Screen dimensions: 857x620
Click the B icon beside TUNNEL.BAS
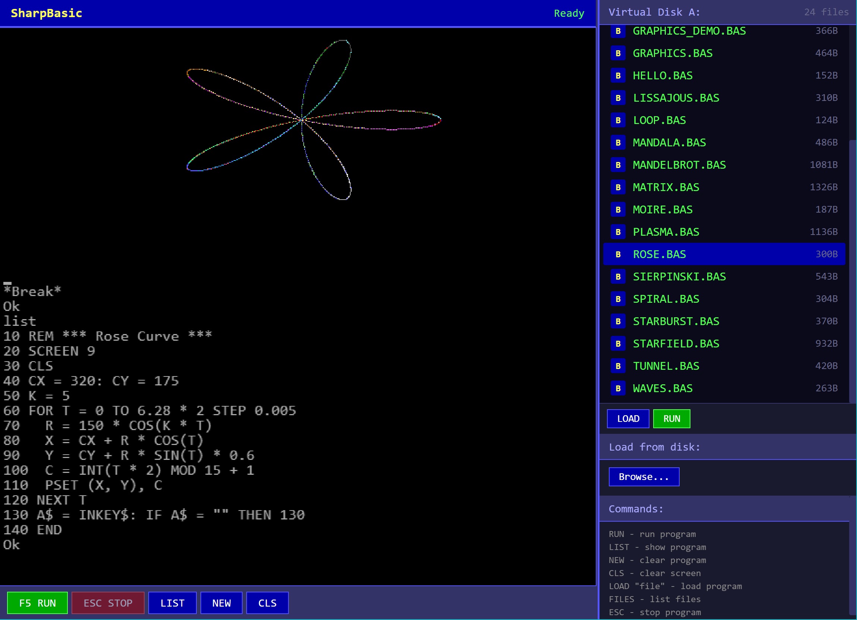coord(618,366)
